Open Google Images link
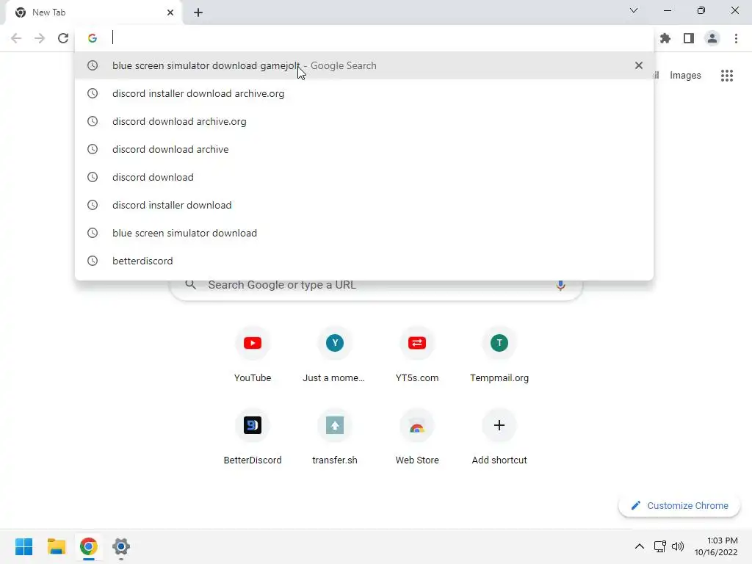The width and height of the screenshot is (752, 564). click(685, 76)
